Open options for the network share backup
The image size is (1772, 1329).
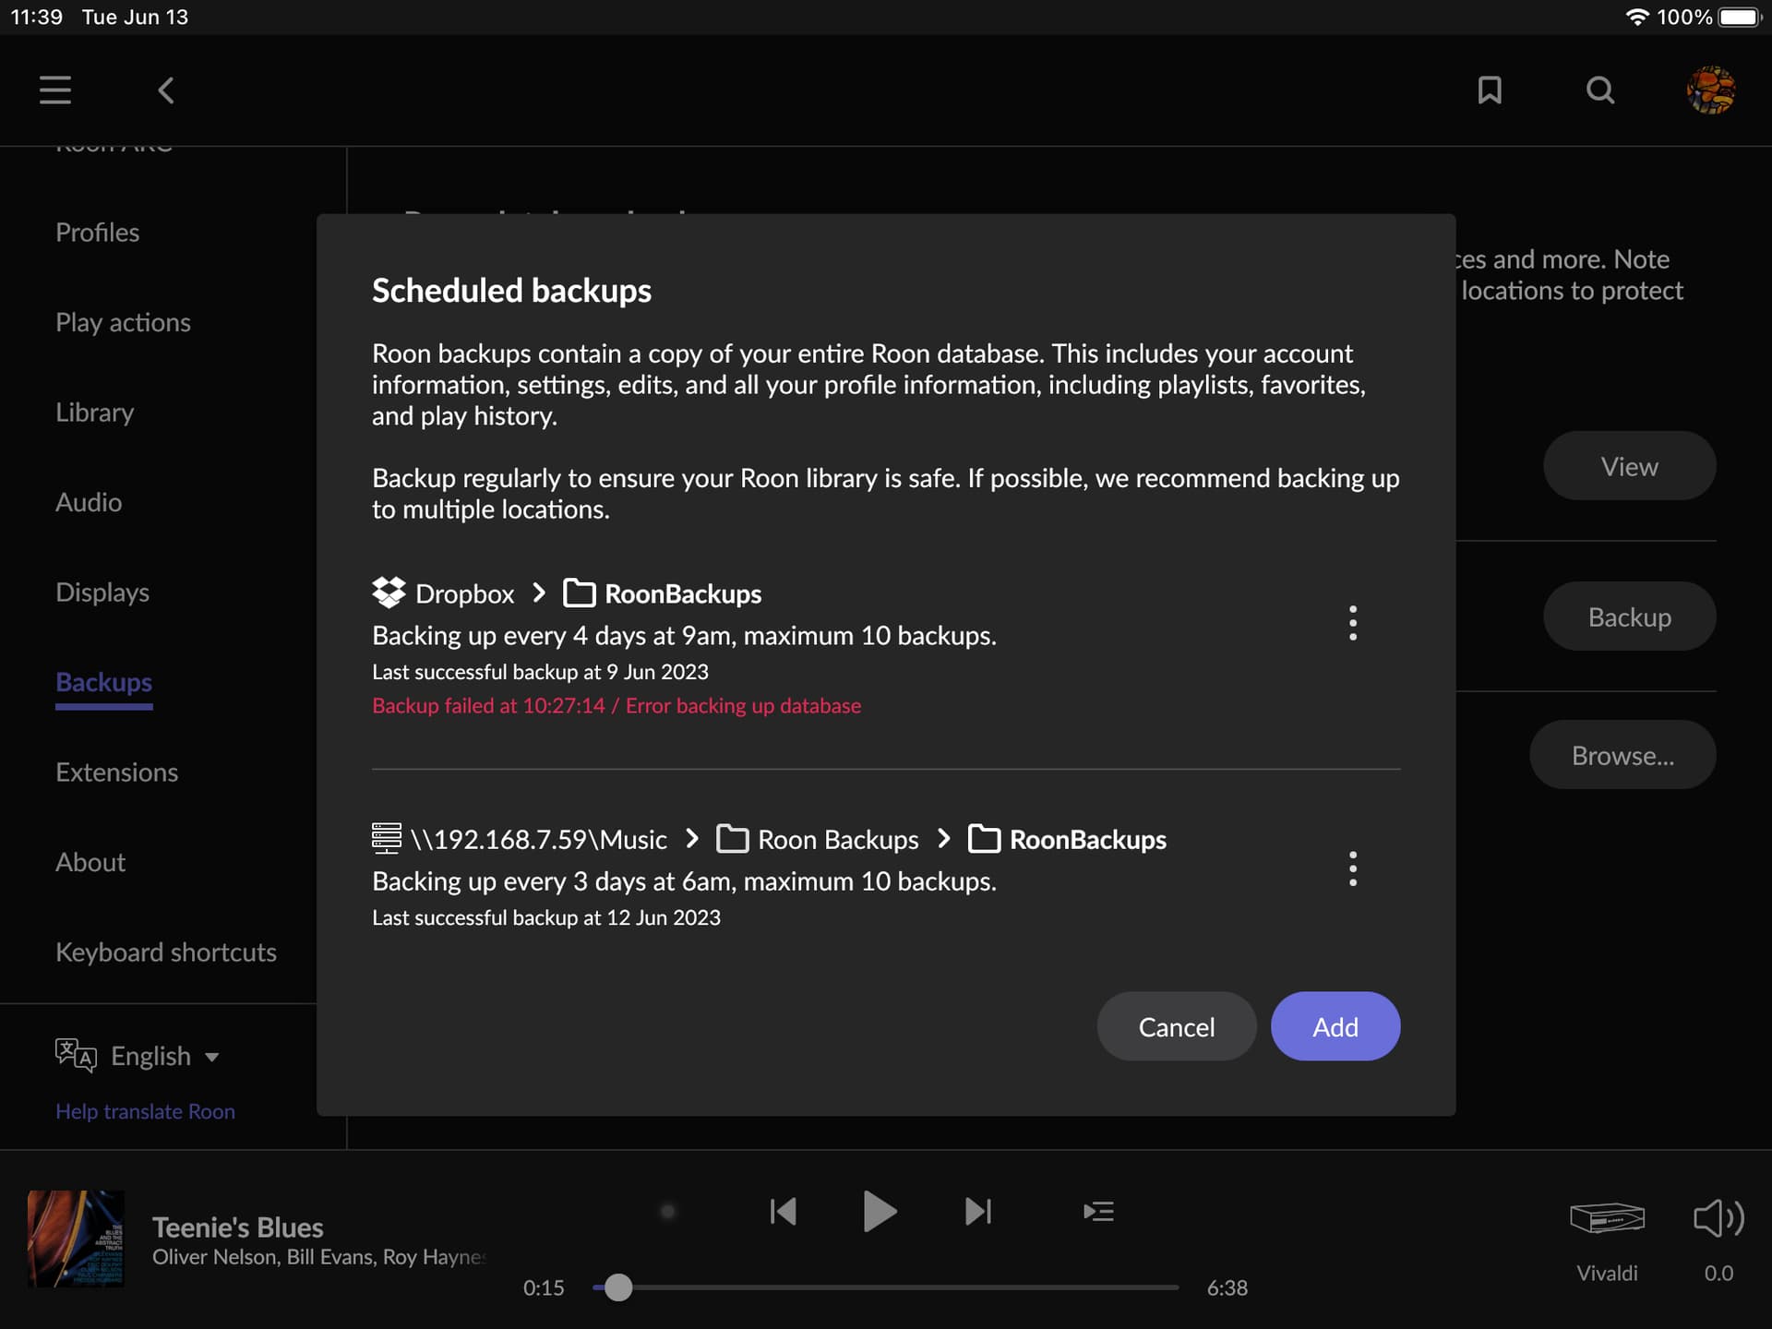click(x=1353, y=869)
